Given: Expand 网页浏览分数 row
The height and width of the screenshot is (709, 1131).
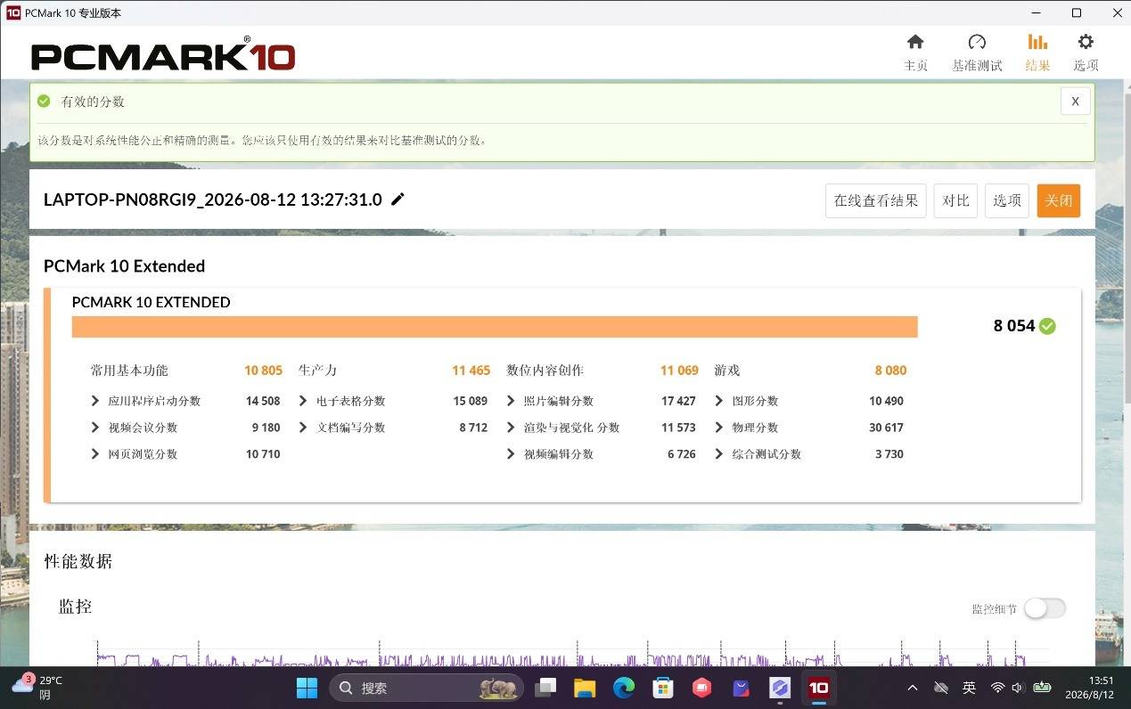Looking at the screenshot, I should [95, 454].
